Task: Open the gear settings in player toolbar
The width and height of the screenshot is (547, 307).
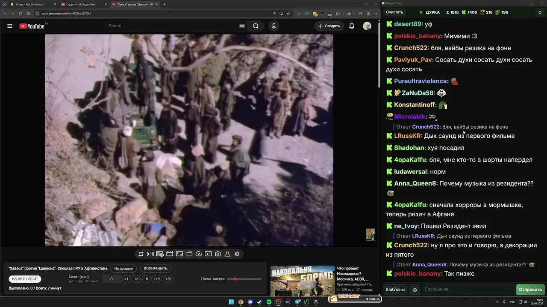Action: [237, 254]
